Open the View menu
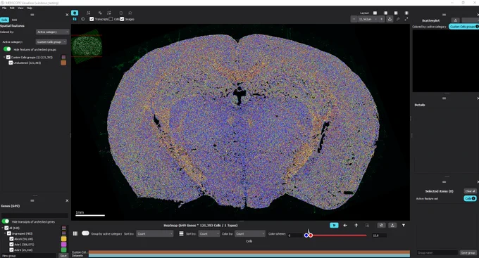This screenshot has height=258, width=479. [20, 8]
